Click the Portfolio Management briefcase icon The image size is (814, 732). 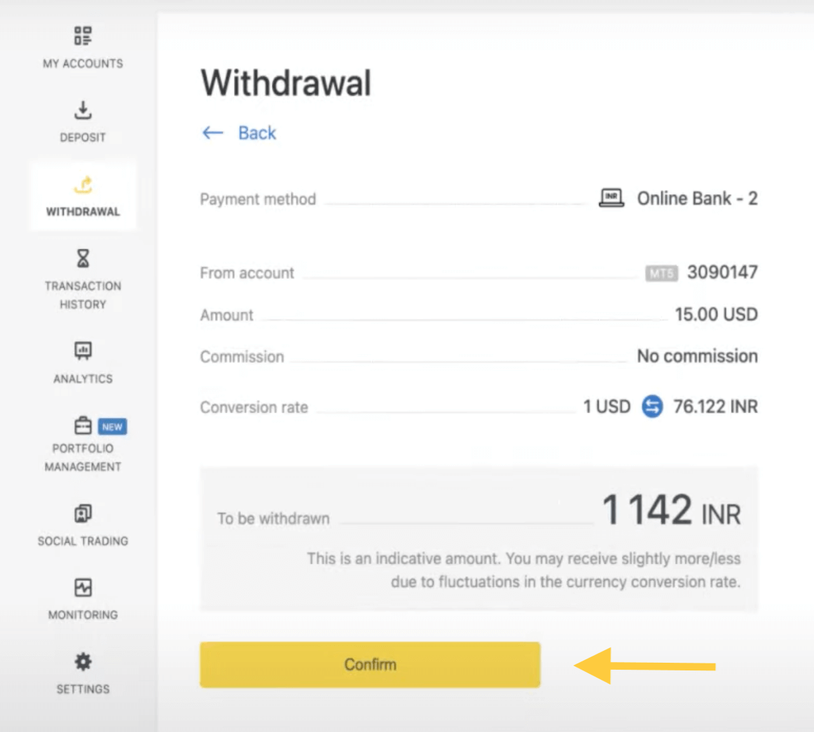(83, 425)
